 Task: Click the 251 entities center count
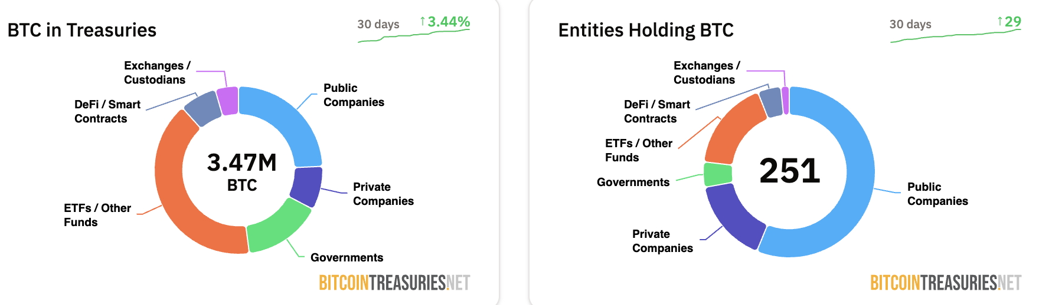tap(790, 171)
